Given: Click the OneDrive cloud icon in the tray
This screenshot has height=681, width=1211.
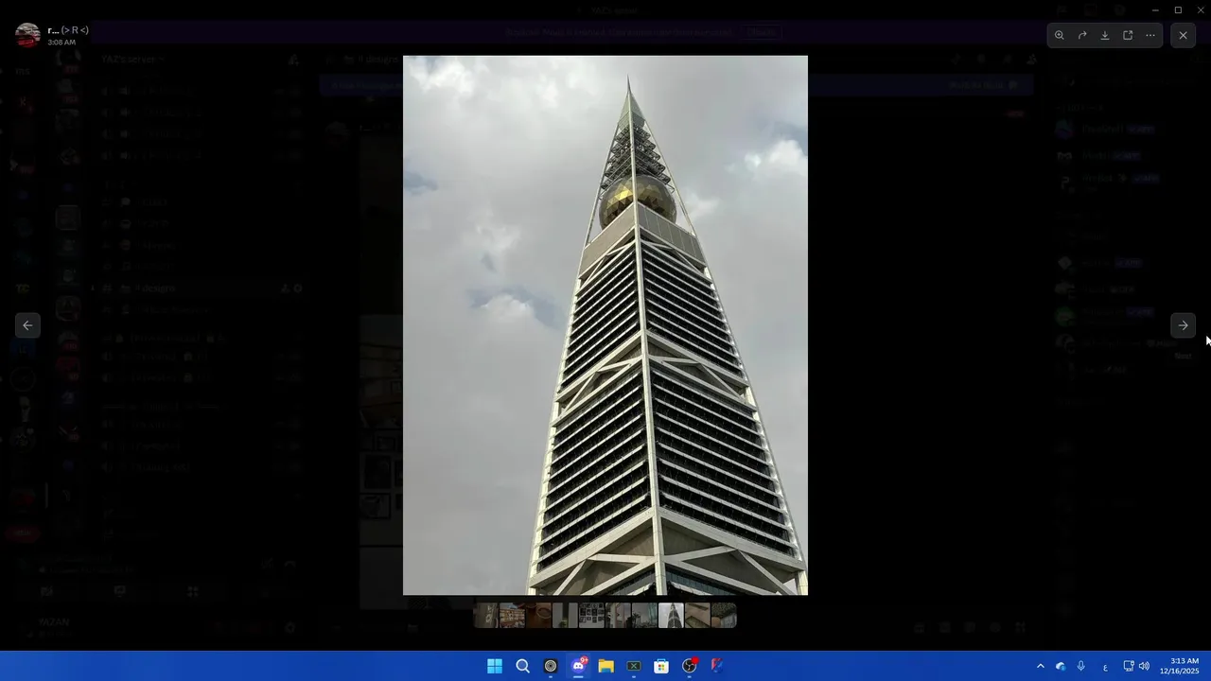Looking at the screenshot, I should point(1061,666).
